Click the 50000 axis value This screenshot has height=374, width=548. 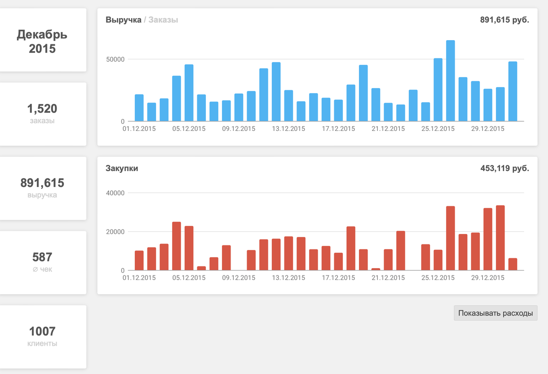click(x=115, y=59)
